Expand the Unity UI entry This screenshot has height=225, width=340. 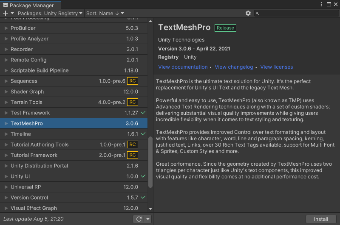pyautogui.click(x=6, y=176)
